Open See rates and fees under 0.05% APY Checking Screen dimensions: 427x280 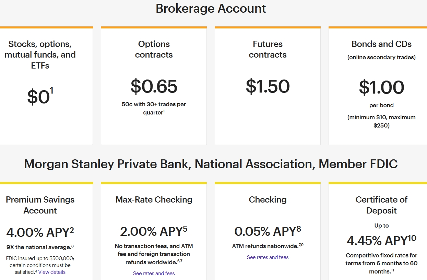pyautogui.click(x=268, y=257)
